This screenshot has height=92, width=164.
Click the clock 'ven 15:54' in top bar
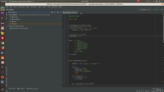85,1
